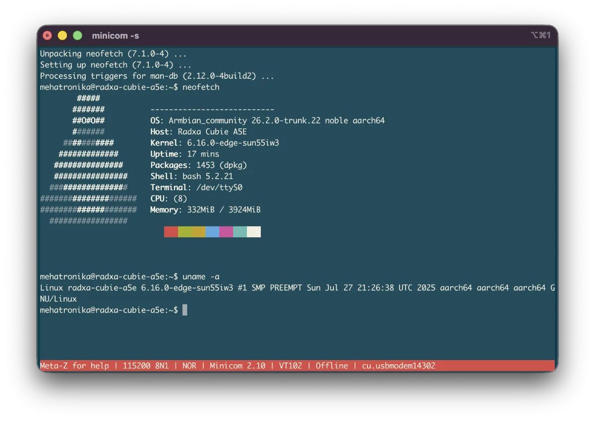This screenshot has height=421, width=595.
Task: Click the ⌥⌘1 shortcut indicator in title bar
Action: point(540,35)
